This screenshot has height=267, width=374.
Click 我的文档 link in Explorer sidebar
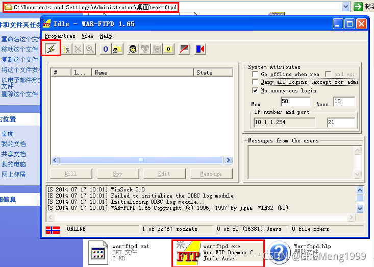tap(14, 144)
